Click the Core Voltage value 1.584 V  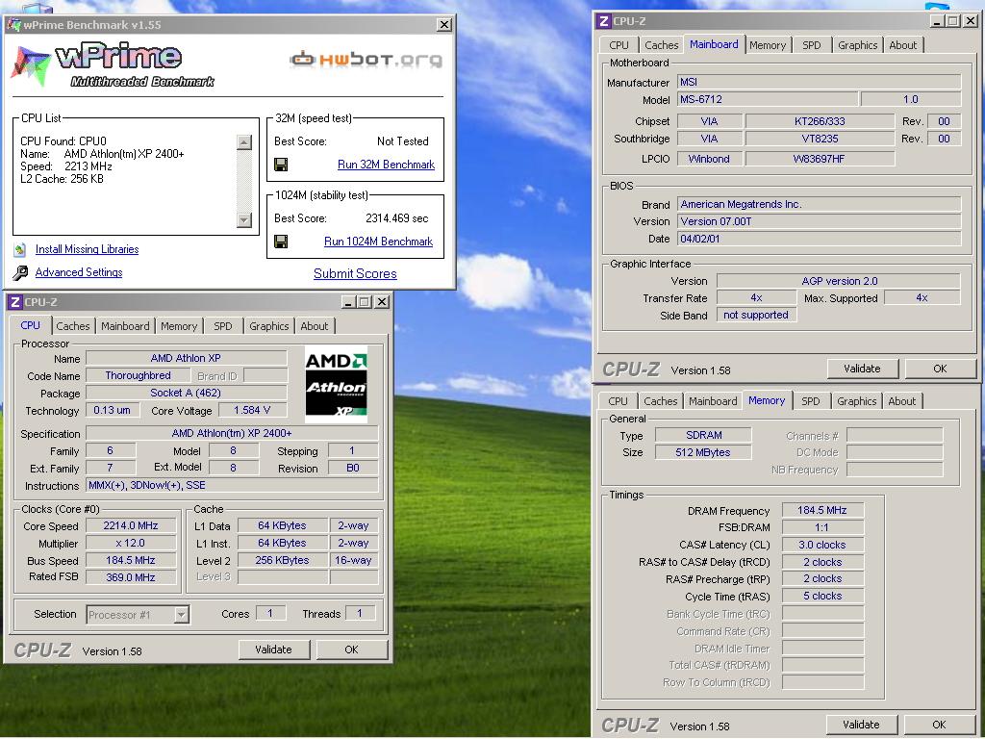tap(252, 410)
